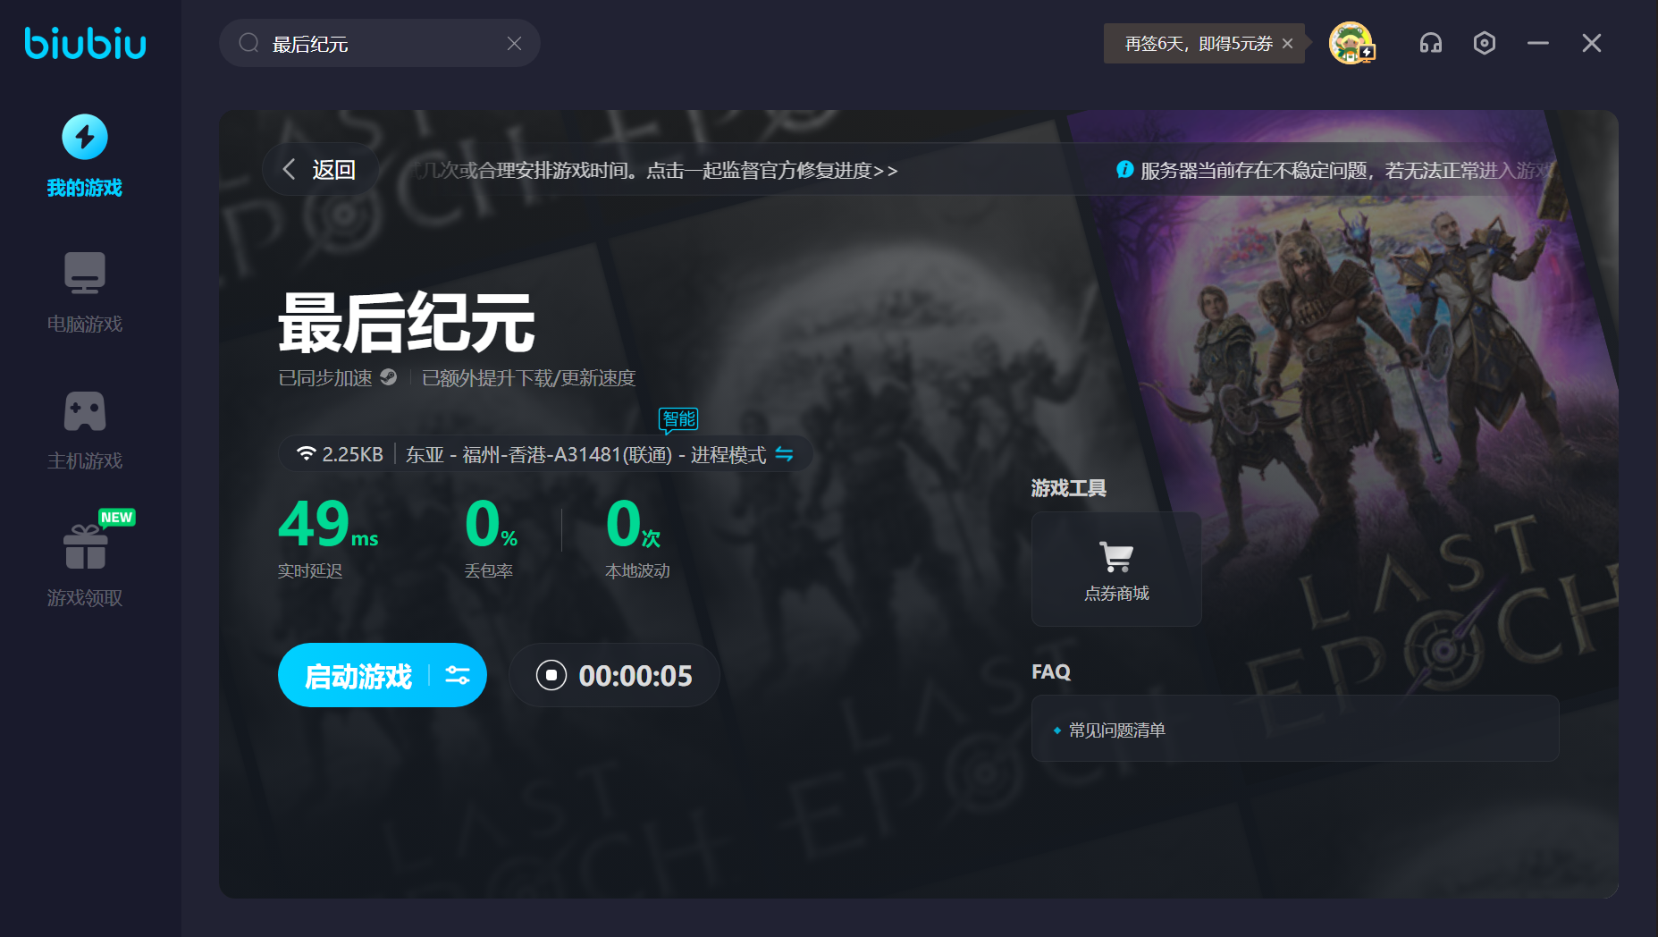The image size is (1658, 937).
Task: Dismiss the 再签6天 coupon notification
Action: pyautogui.click(x=1287, y=44)
